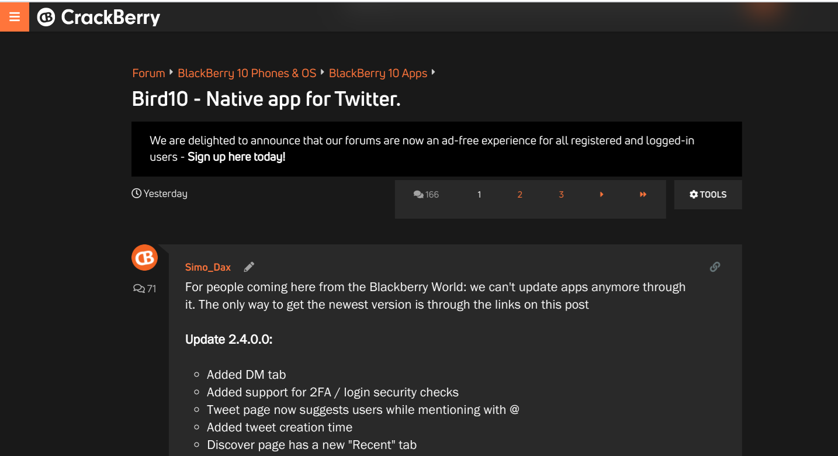Click the Sign up here today link
The width and height of the screenshot is (838, 456).
click(x=237, y=157)
